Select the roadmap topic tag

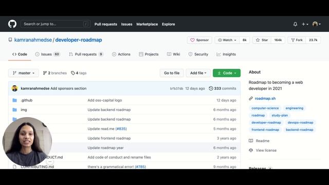(x=258, y=115)
